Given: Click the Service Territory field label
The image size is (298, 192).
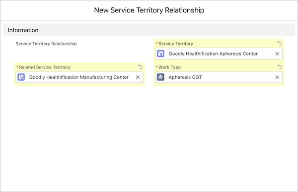Looking at the screenshot, I should 176,44.
